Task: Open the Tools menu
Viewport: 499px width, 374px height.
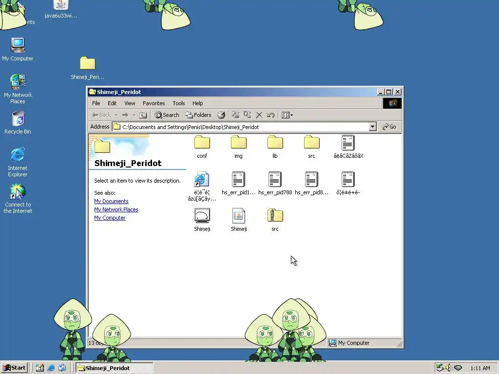Action: (178, 103)
